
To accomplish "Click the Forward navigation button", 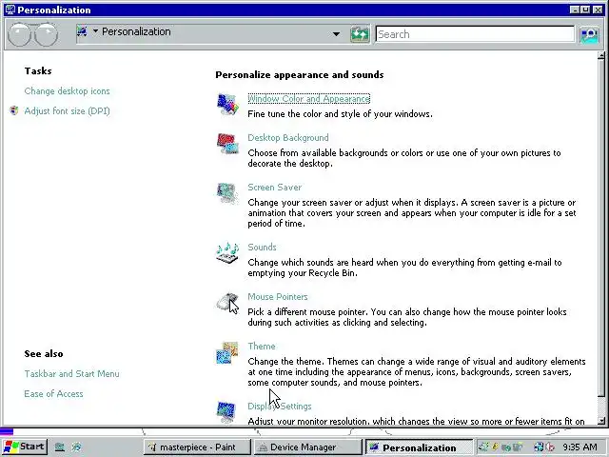I will (x=47, y=34).
